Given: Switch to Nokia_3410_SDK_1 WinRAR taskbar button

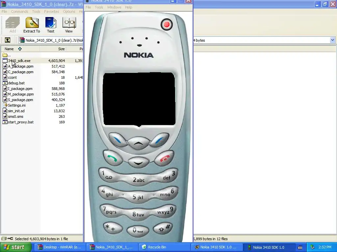Looking at the screenshot, I should click(x=112, y=247).
